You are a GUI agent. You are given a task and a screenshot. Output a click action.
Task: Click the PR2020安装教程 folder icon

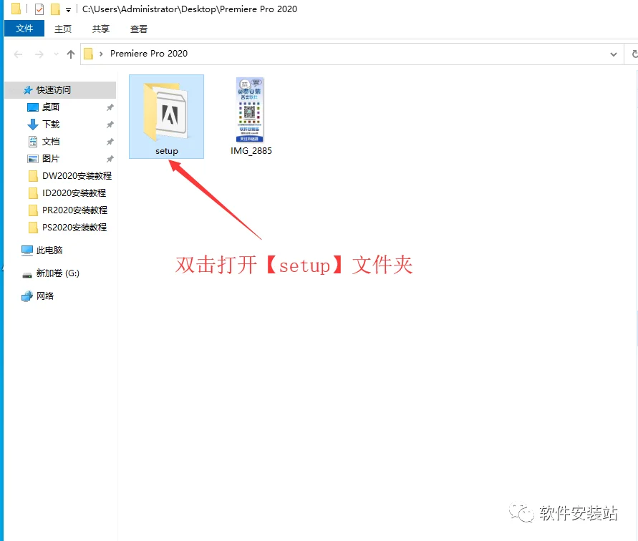point(33,210)
